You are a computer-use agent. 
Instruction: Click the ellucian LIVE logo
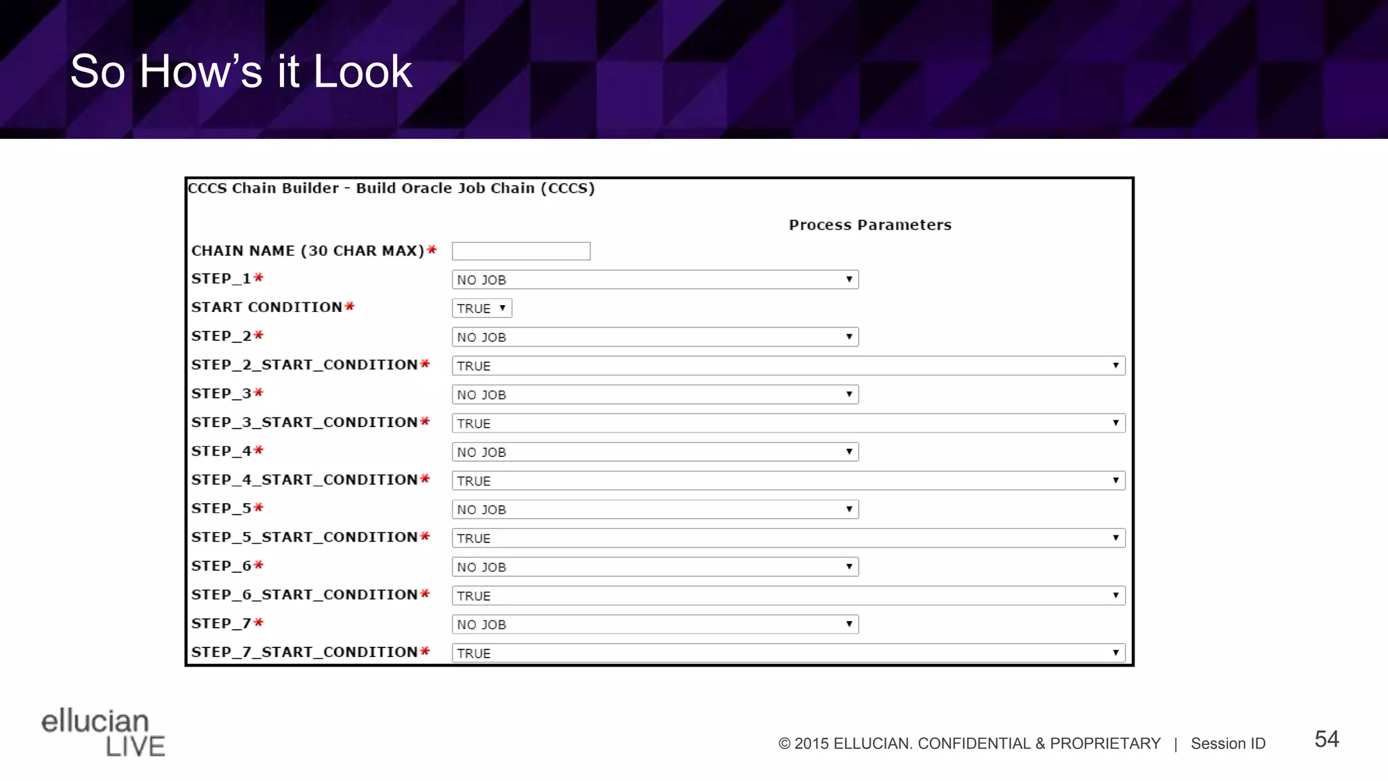(103, 733)
